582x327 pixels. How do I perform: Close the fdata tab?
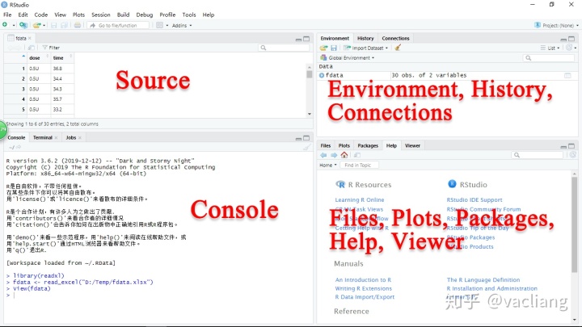click(30, 38)
